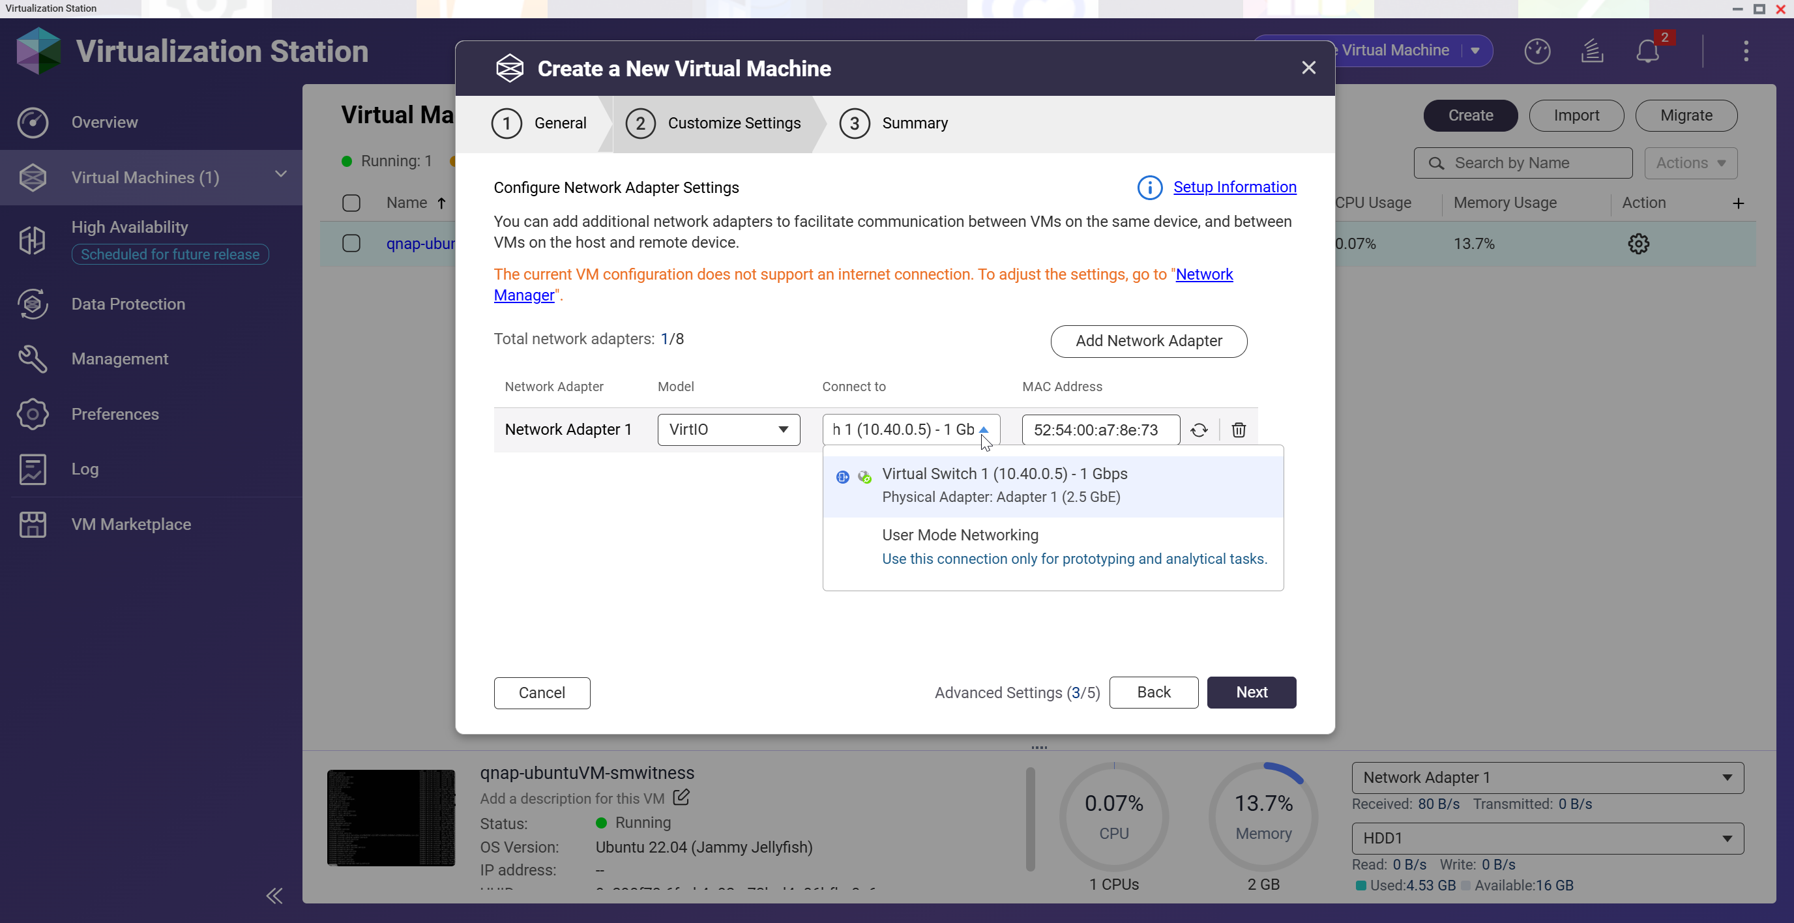Open the VM row gear action icon
Screen dimensions: 1794x923
pos(1638,244)
